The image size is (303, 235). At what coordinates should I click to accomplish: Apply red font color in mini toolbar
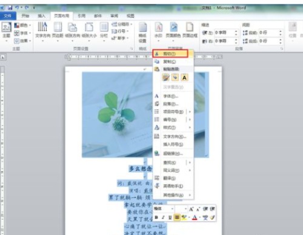click(x=195, y=217)
